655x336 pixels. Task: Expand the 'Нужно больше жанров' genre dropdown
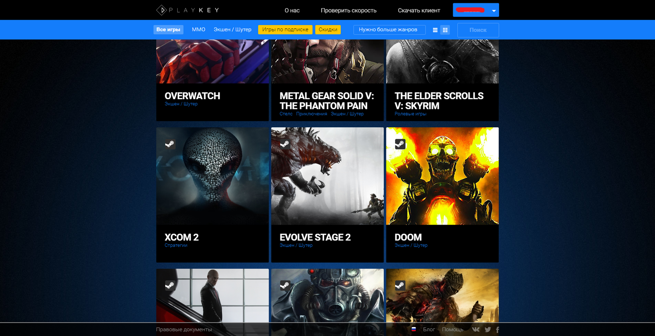(389, 30)
